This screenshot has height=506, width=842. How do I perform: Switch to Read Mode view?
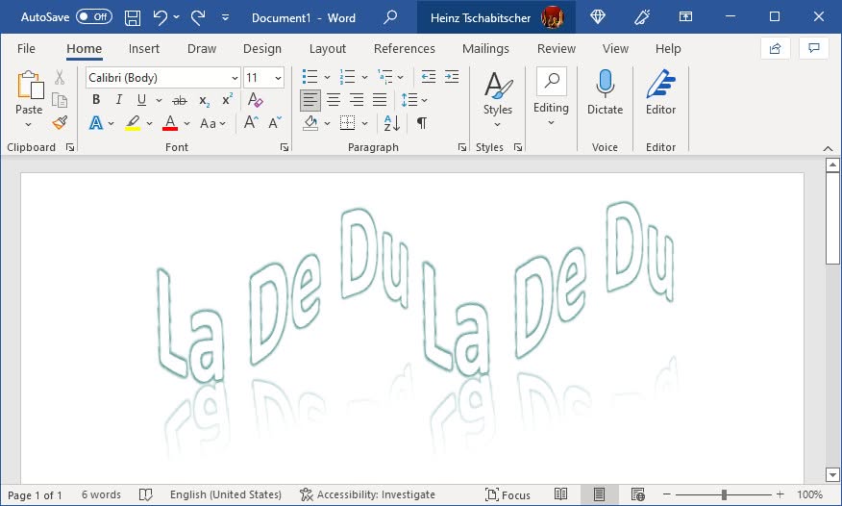(560, 494)
